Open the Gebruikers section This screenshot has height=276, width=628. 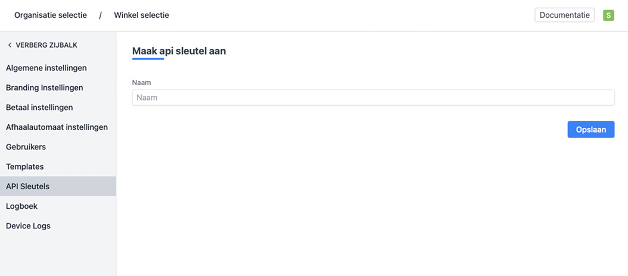[26, 147]
